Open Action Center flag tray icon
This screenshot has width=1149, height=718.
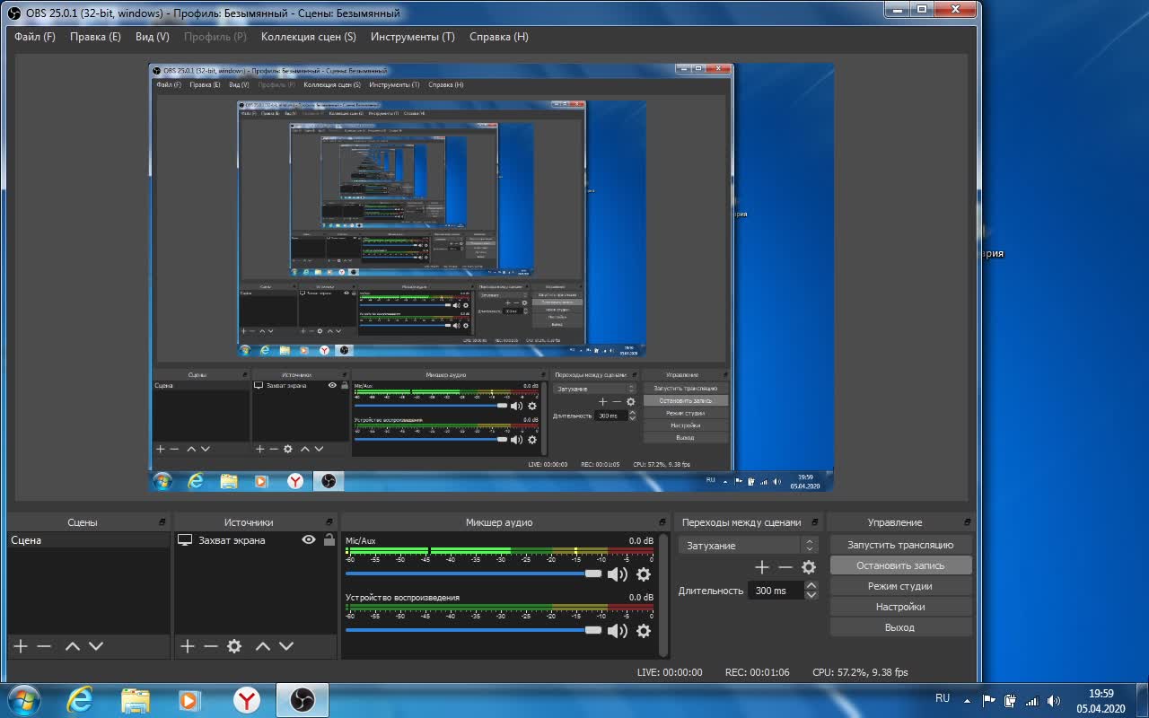tap(989, 701)
